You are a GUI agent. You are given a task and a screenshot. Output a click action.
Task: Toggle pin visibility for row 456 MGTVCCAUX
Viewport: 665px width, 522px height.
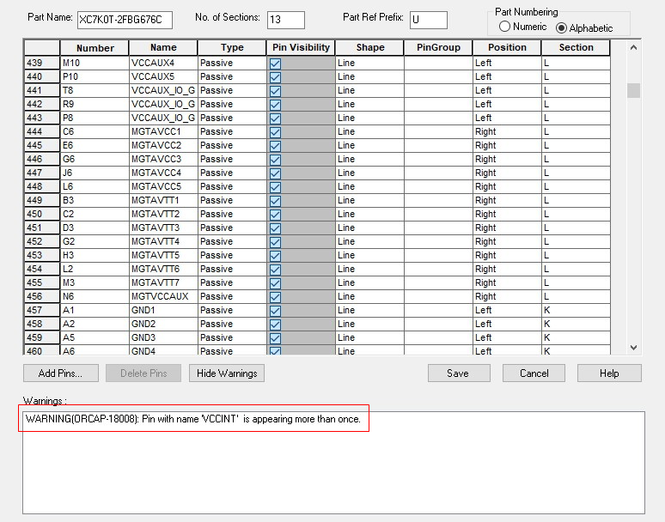tap(275, 297)
